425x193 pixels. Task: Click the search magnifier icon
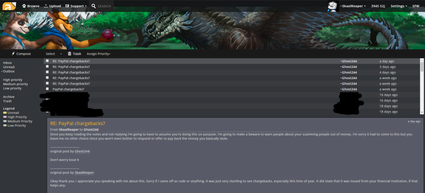tap(93, 6)
